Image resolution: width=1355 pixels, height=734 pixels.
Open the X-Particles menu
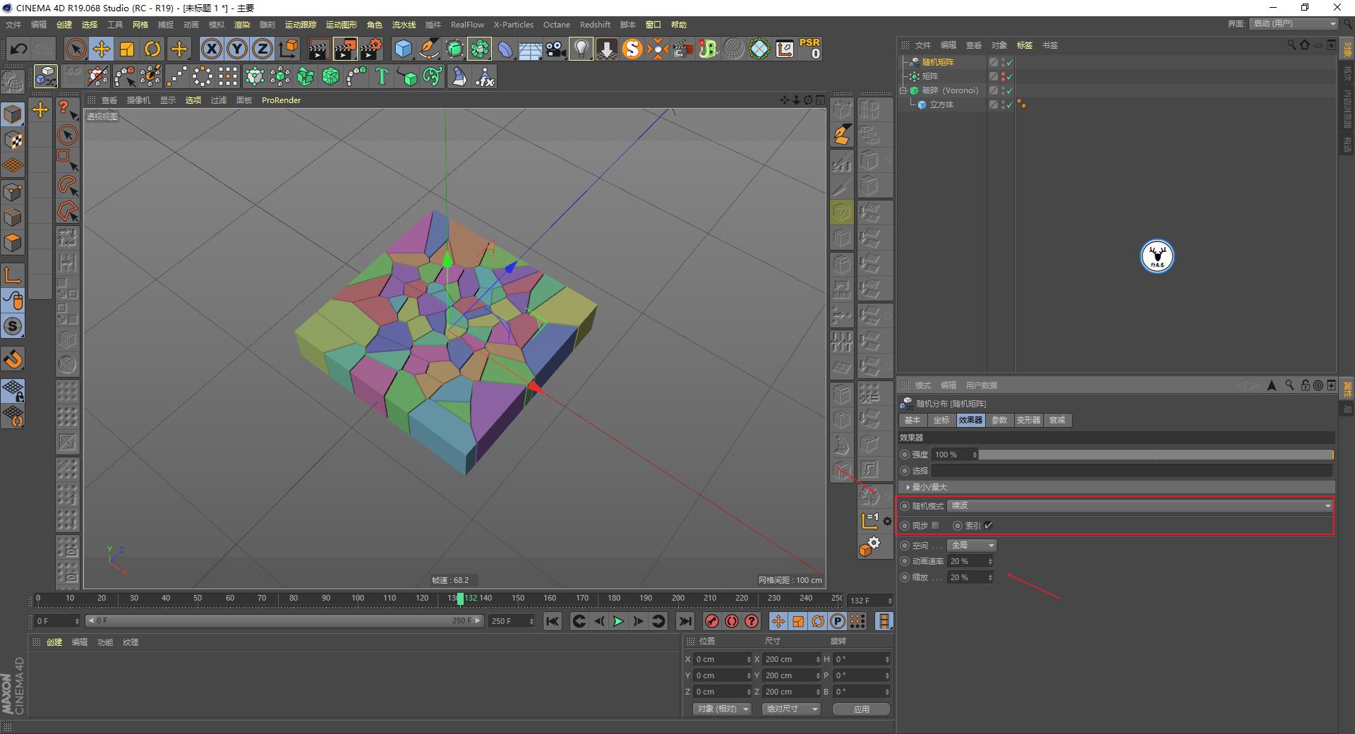coord(513,25)
